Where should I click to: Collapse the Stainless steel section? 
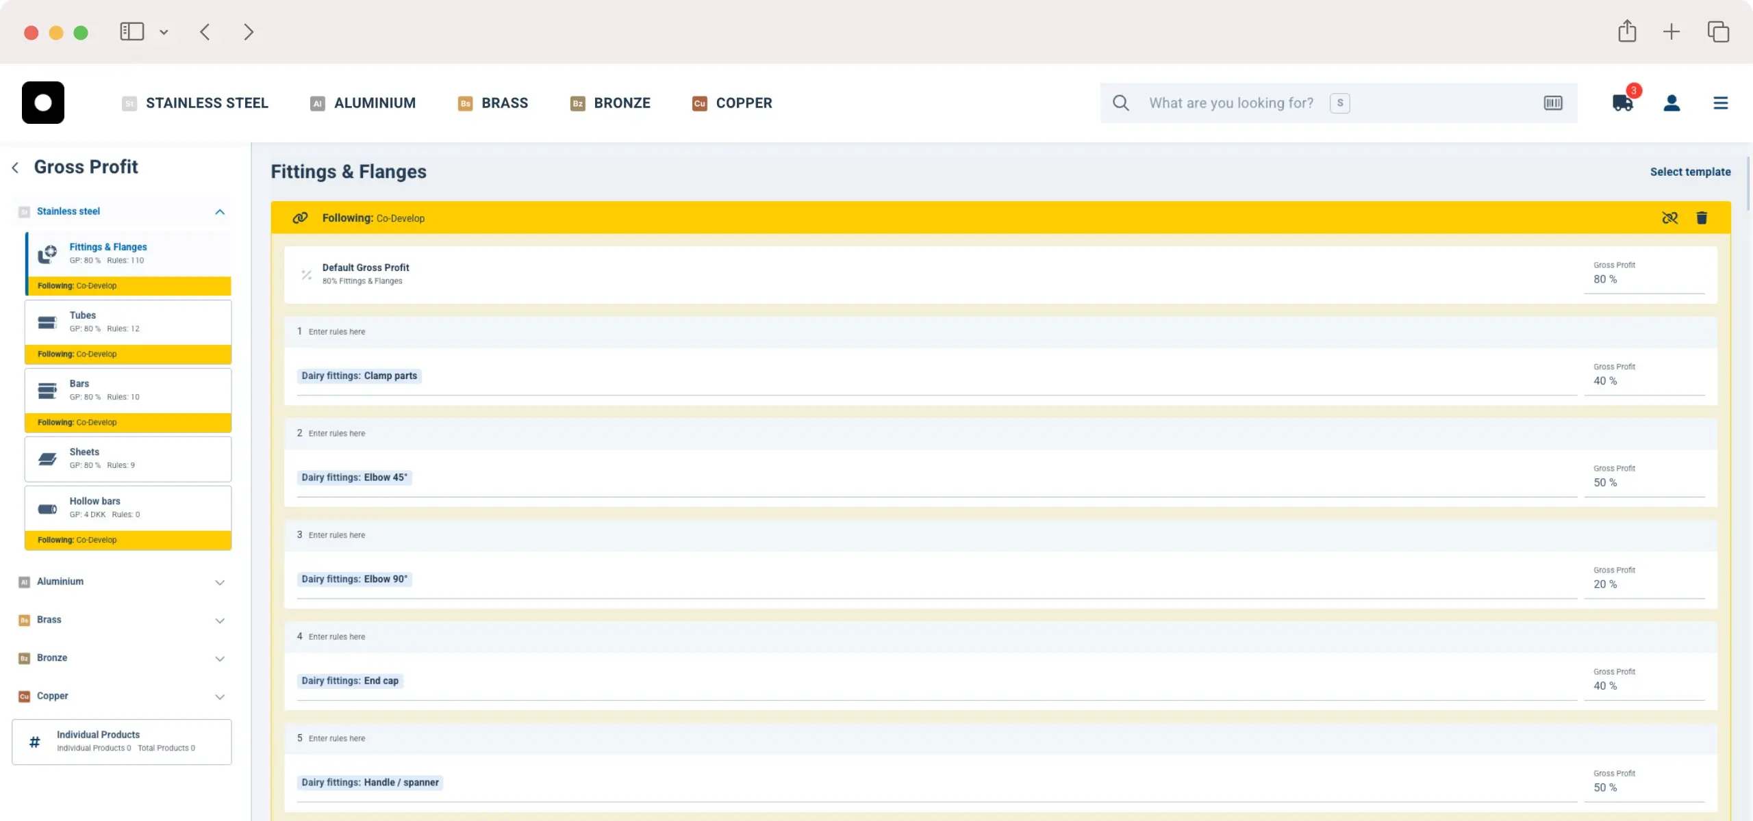pyautogui.click(x=219, y=211)
